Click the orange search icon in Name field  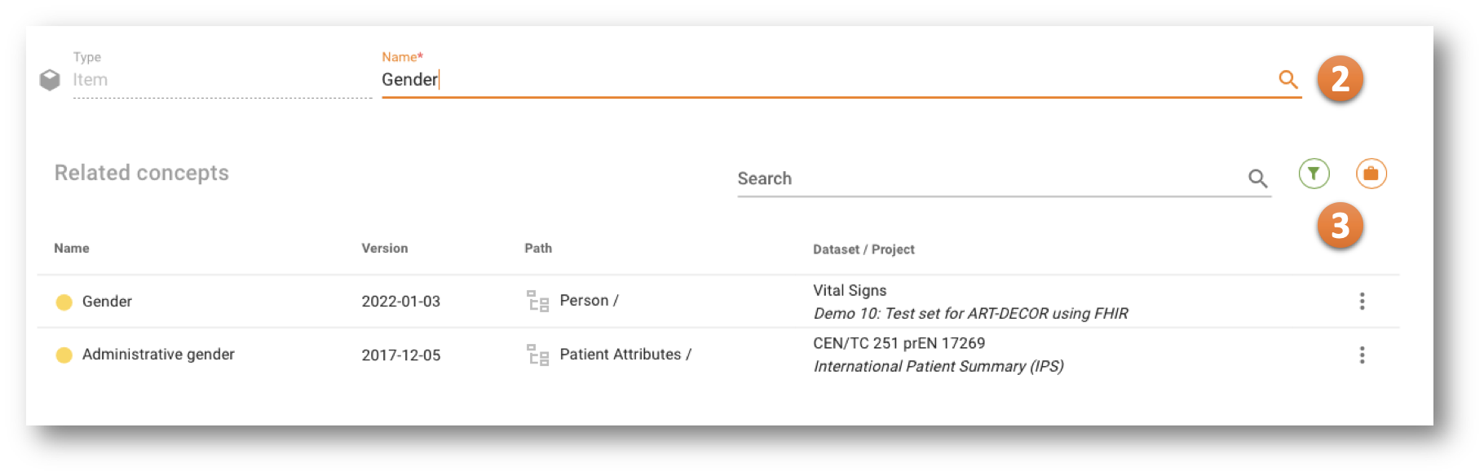(x=1287, y=79)
